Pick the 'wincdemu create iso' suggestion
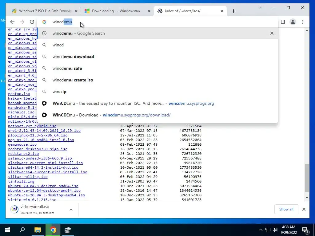This screenshot has height=236, width=315. click(157, 80)
